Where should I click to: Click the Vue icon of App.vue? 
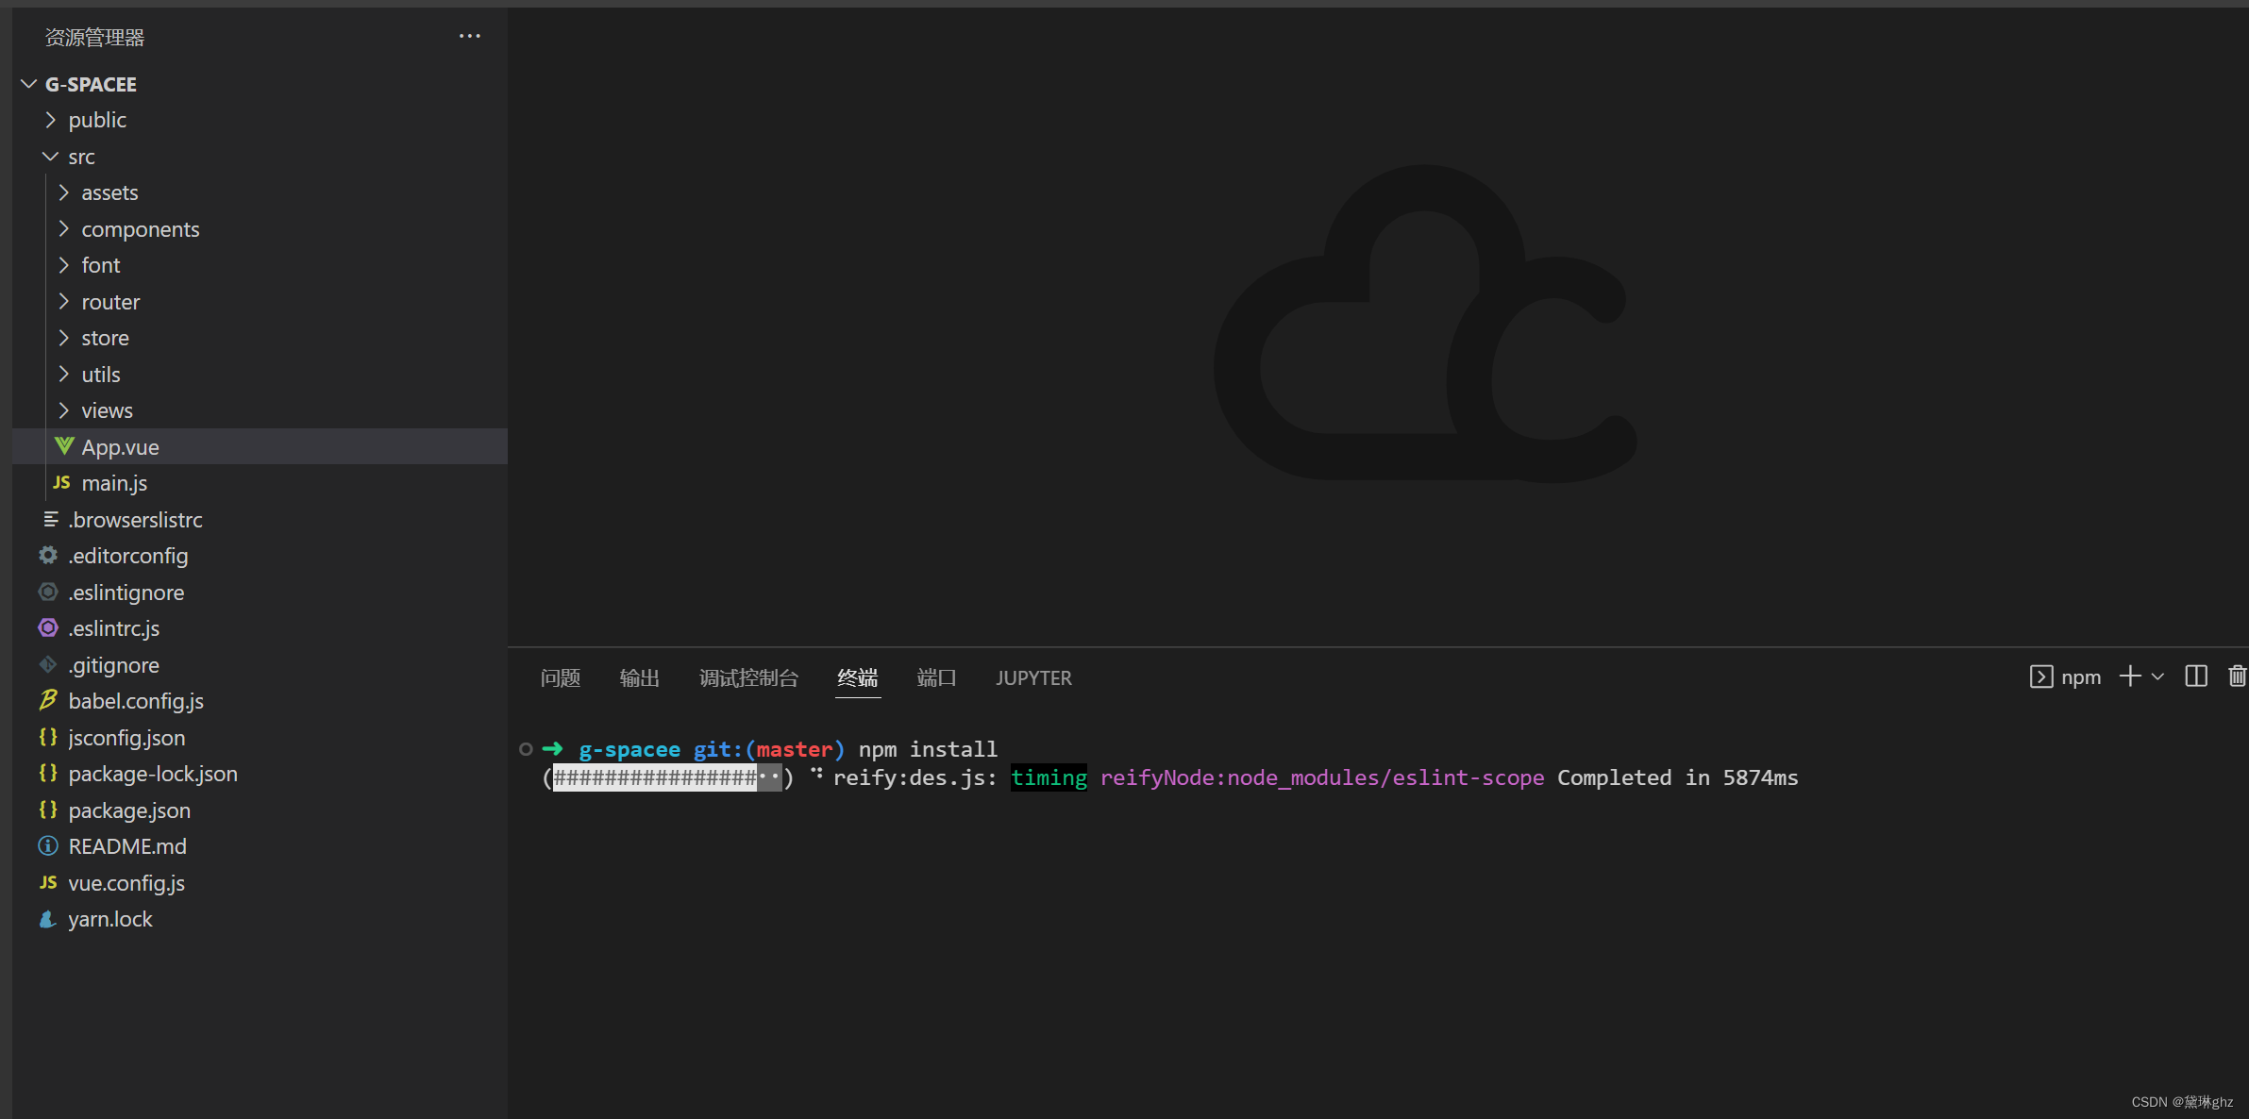click(x=64, y=446)
